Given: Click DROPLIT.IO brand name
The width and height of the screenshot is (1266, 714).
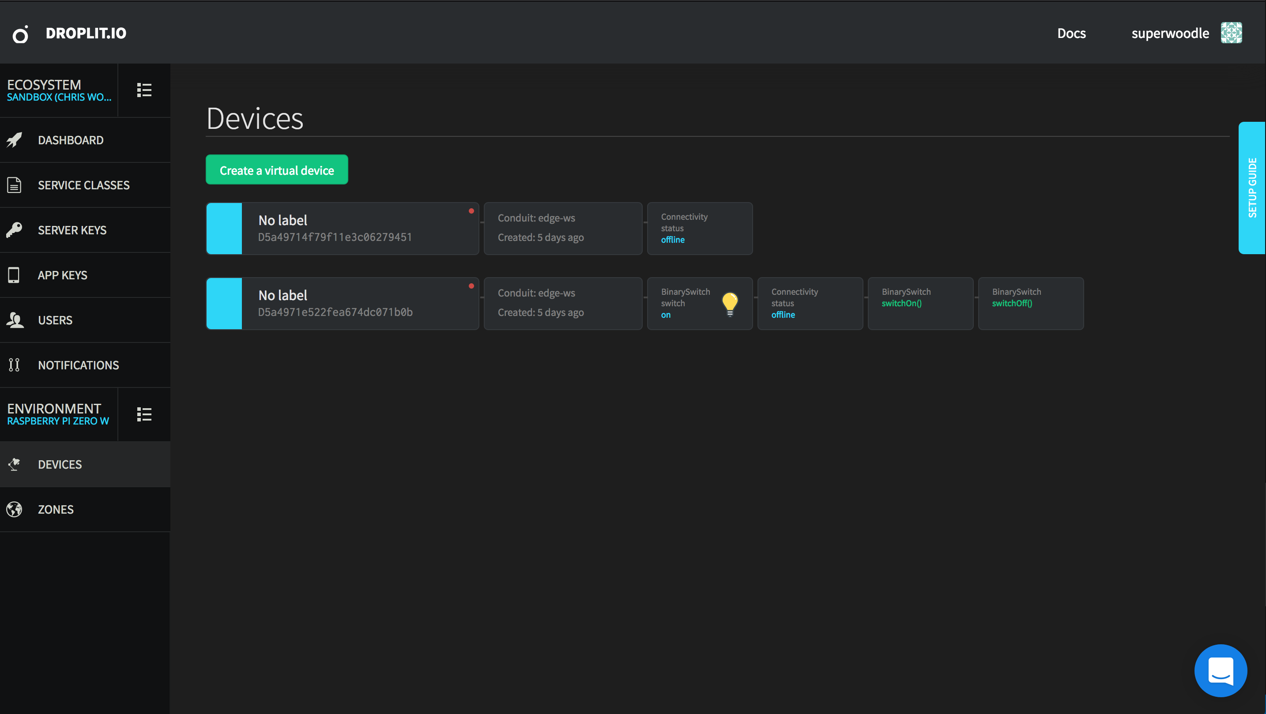Looking at the screenshot, I should coord(86,33).
